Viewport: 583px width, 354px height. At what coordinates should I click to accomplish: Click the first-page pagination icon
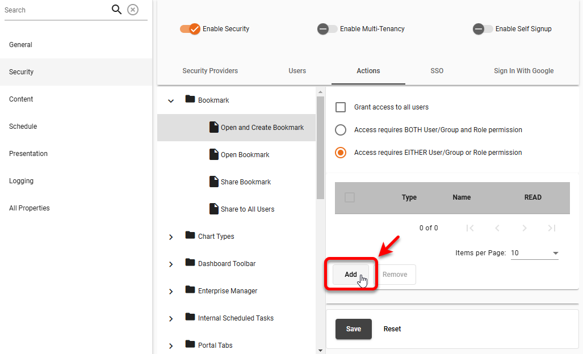470,227
